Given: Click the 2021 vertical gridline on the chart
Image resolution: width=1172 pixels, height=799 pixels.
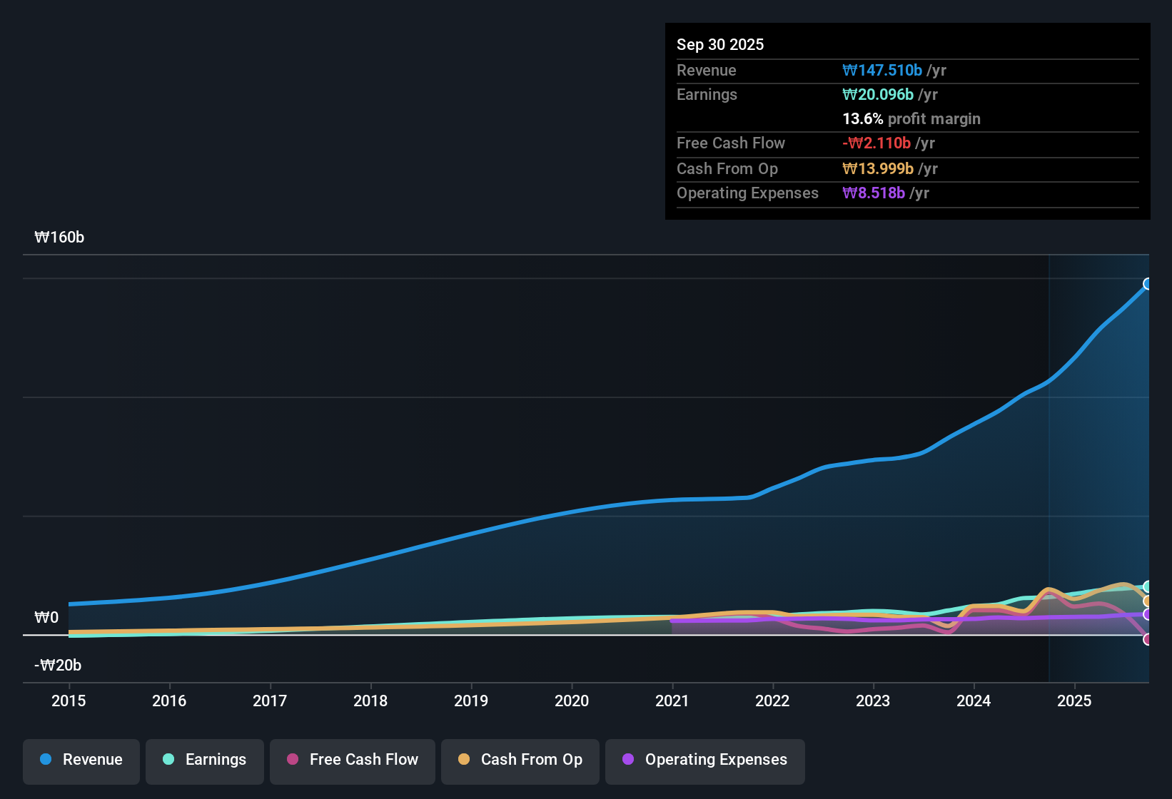Looking at the screenshot, I should (672, 499).
